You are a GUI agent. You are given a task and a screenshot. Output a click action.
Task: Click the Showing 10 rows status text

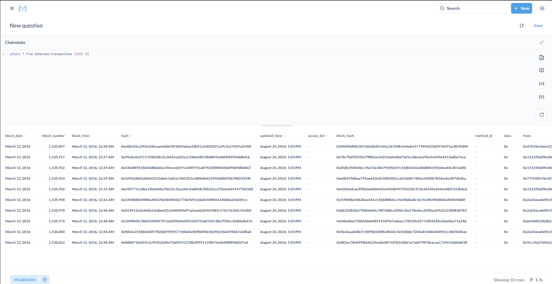click(509, 280)
